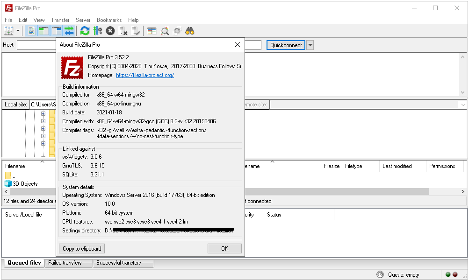
Task: Focus the Host input field
Action: coord(36,45)
